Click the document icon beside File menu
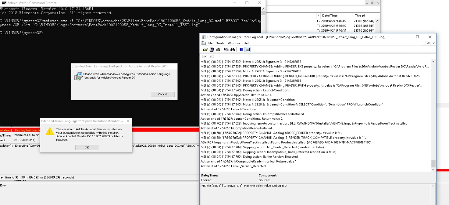 tap(204, 43)
